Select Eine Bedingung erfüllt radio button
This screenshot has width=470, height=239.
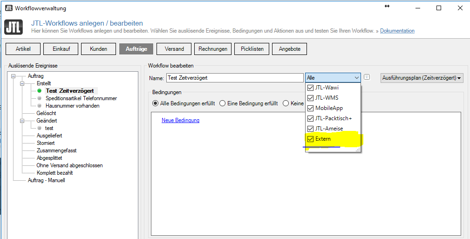222,103
